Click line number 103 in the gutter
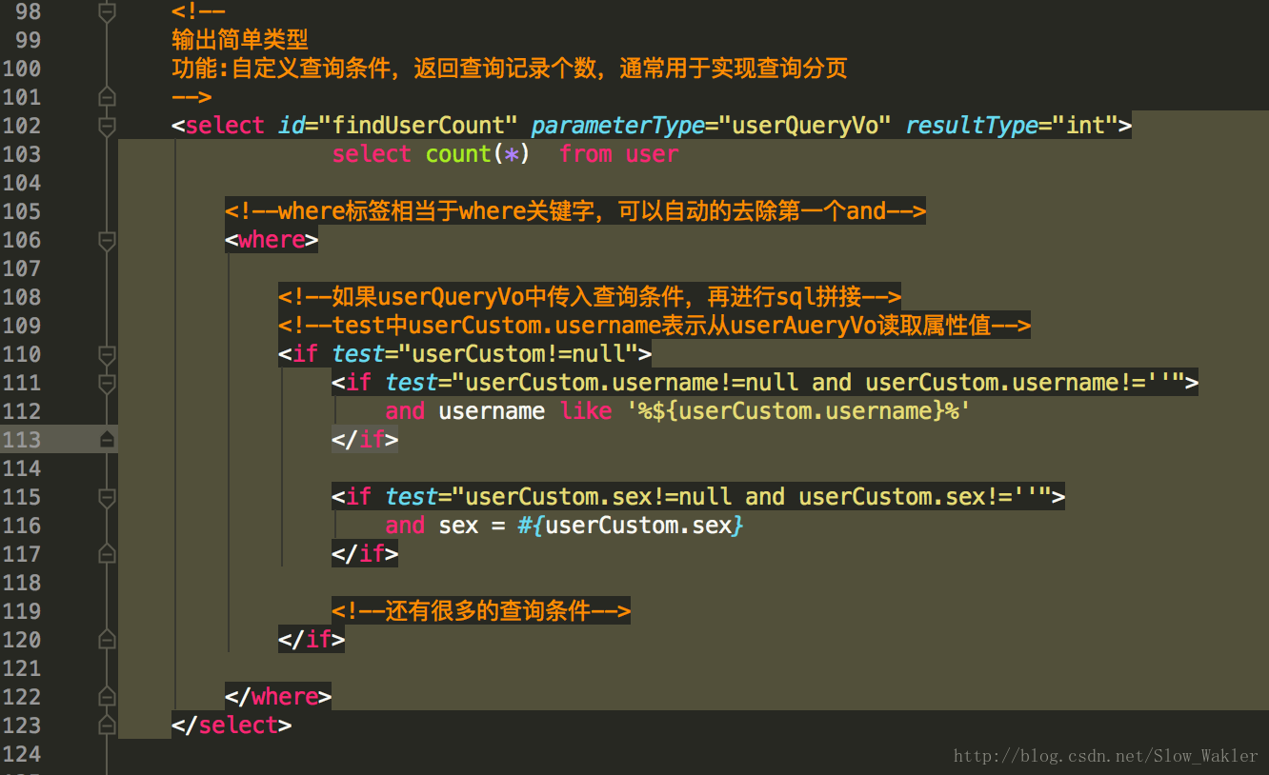Viewport: 1269px width, 775px height. pyautogui.click(x=22, y=154)
